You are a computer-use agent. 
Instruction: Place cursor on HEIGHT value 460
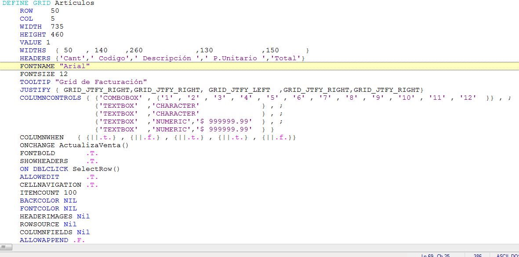point(57,34)
